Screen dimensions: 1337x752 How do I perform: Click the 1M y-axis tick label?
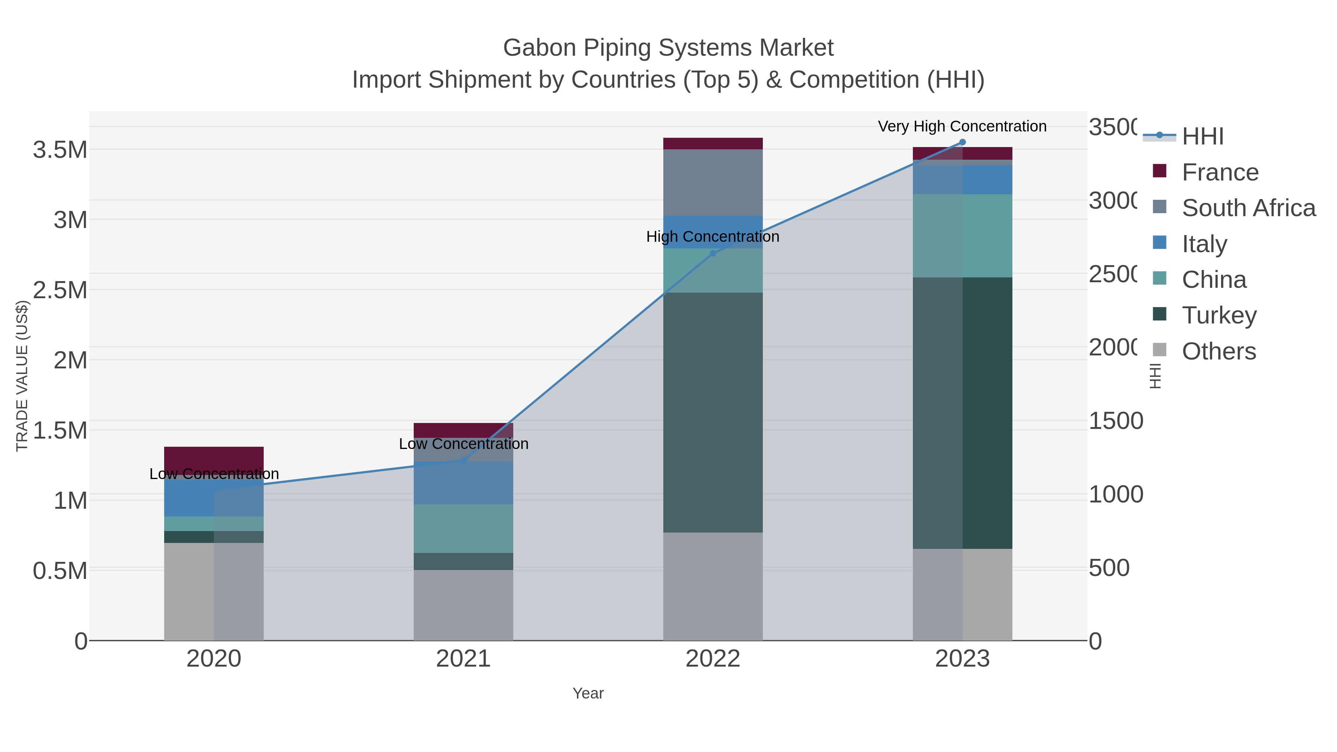click(71, 501)
